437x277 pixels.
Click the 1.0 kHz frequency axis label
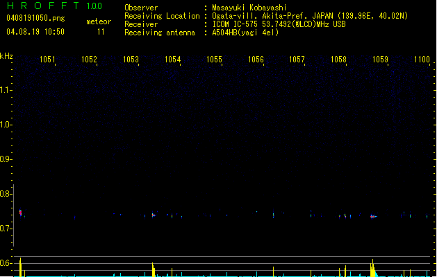pos(6,125)
